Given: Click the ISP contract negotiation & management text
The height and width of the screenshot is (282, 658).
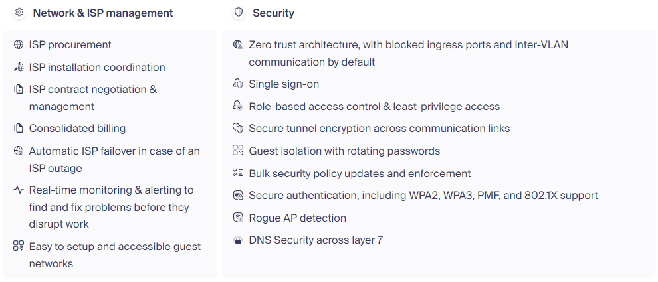Looking at the screenshot, I should [x=93, y=98].
